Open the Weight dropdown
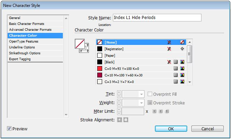The width and height of the screenshot is (231, 139). coord(141,103)
